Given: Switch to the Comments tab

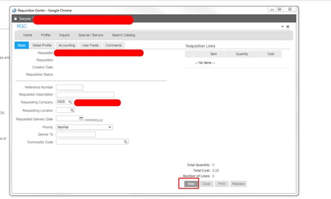Looking at the screenshot, I should click(114, 46).
